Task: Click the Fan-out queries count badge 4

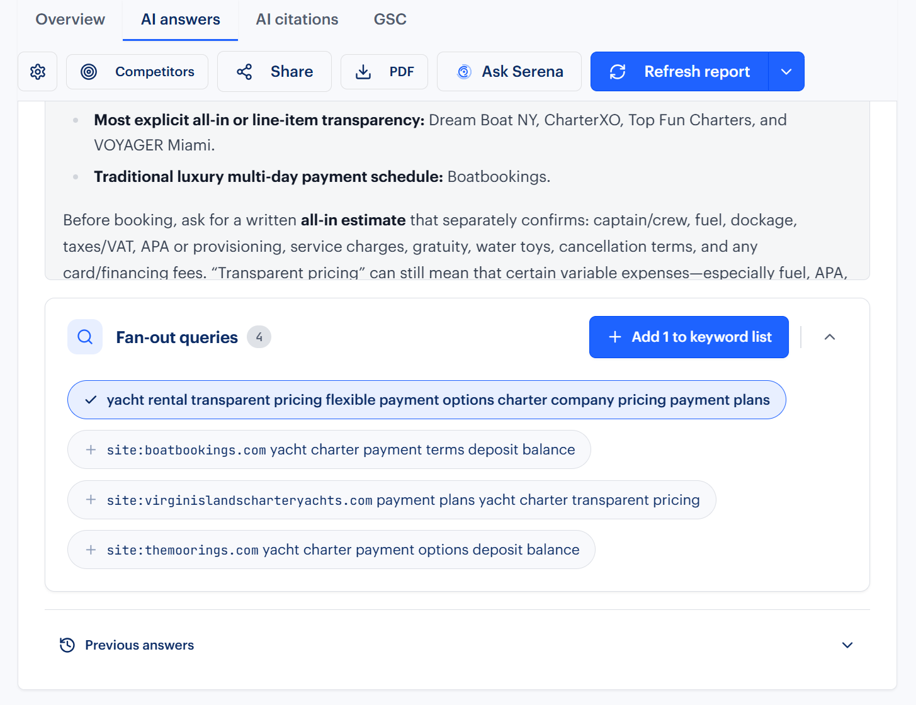Action: point(259,337)
